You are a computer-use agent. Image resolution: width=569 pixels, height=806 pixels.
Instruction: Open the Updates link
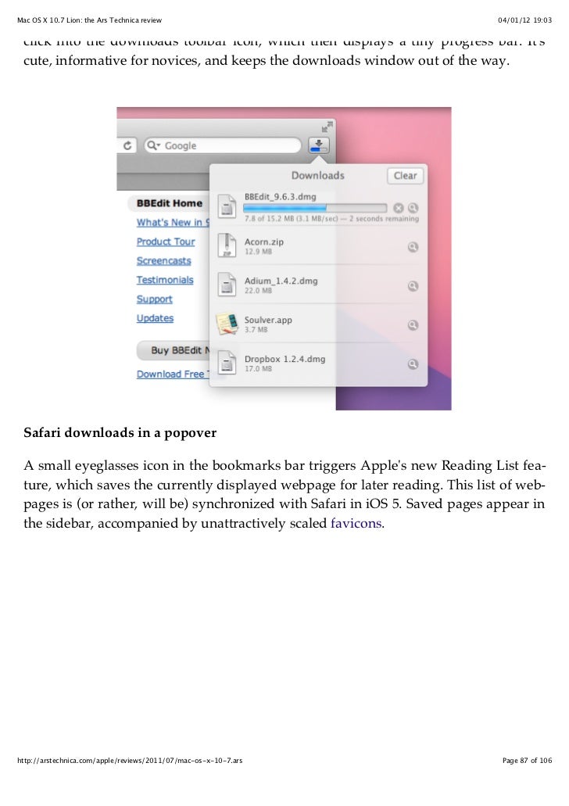[x=155, y=318]
